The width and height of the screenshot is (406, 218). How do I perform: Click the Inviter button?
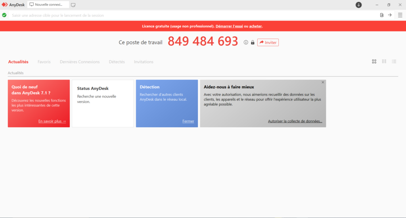268,42
